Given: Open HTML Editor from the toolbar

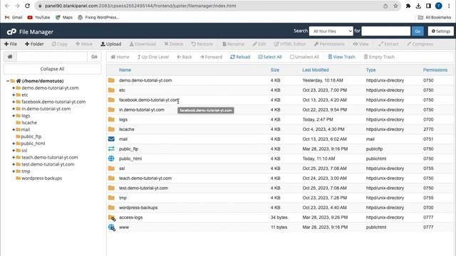Looking at the screenshot, I should click(x=290, y=44).
